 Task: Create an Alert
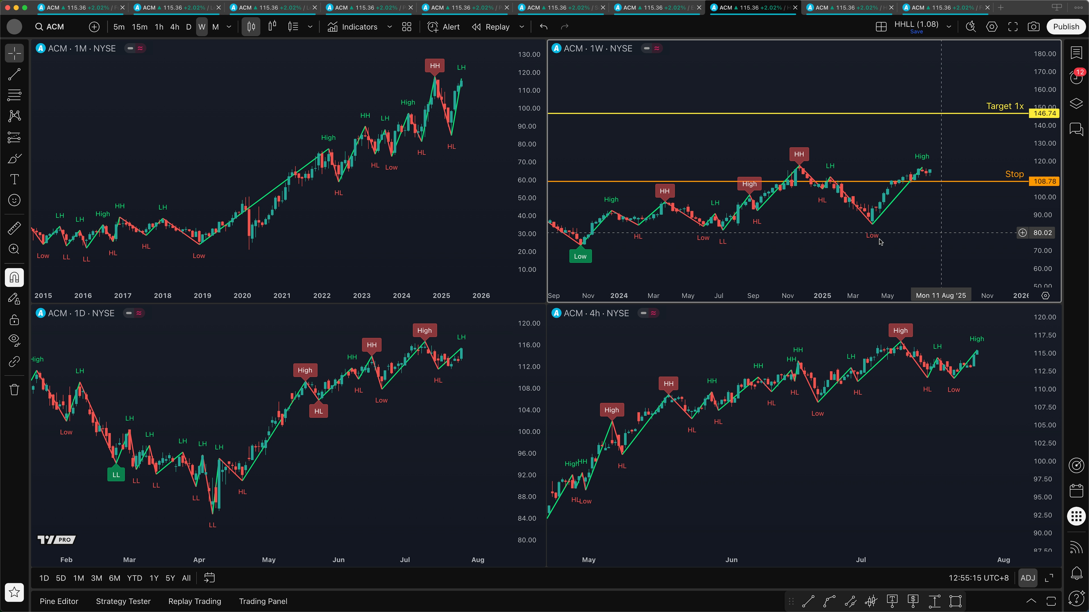(444, 27)
